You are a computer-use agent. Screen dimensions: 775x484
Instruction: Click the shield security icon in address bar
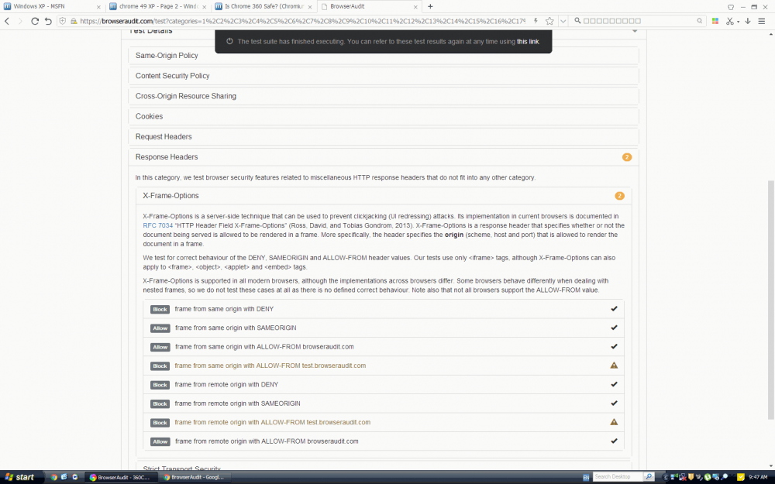(x=63, y=21)
